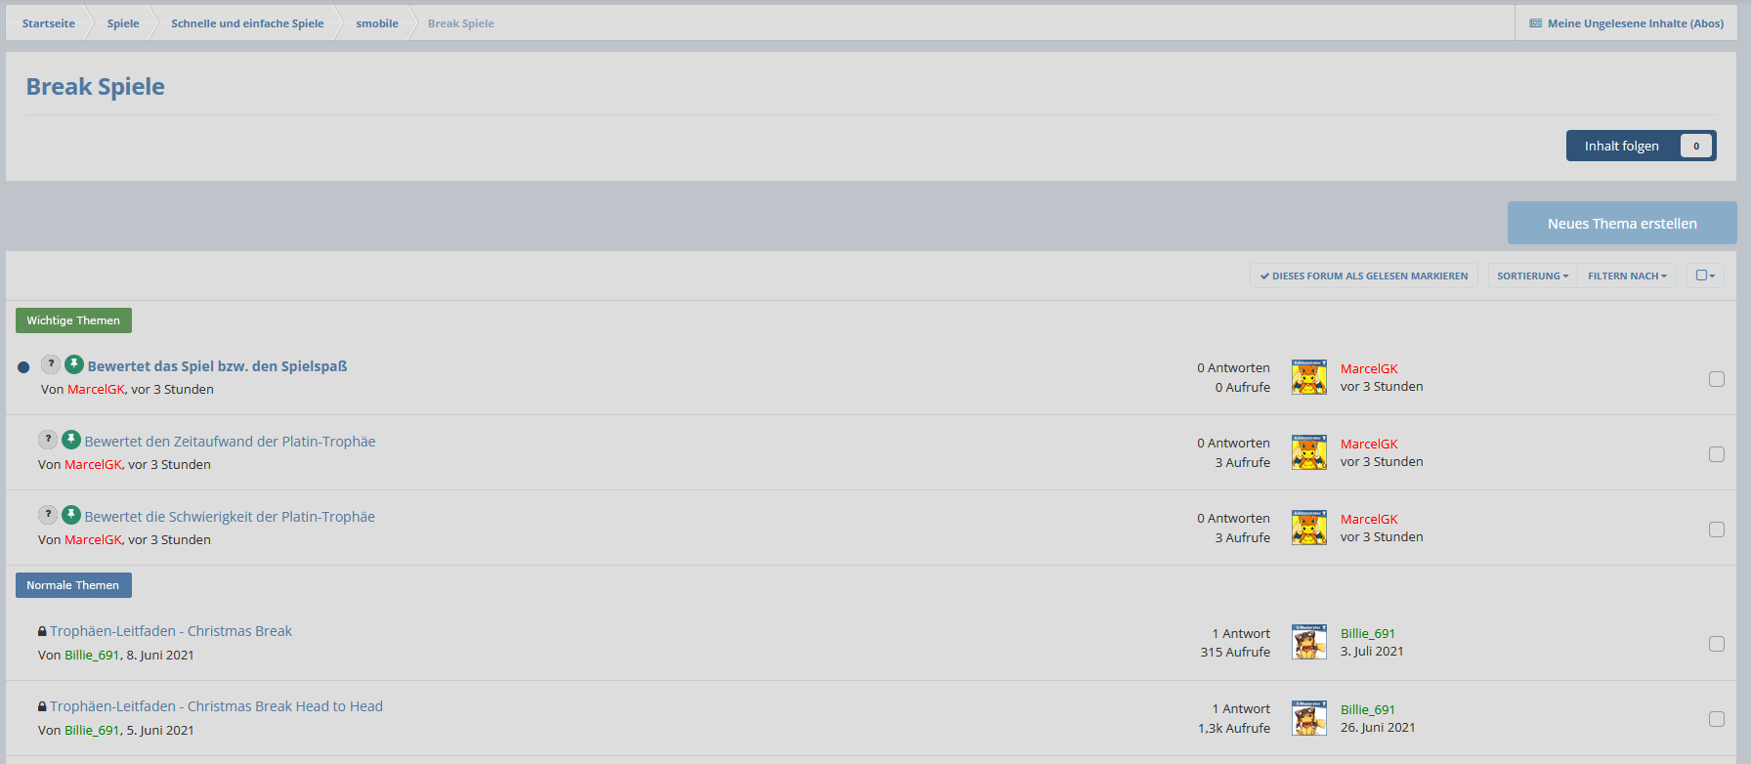Screen dimensions: 1751x764
Task: Open the select-all checkbox dropdown
Action: click(x=1705, y=276)
